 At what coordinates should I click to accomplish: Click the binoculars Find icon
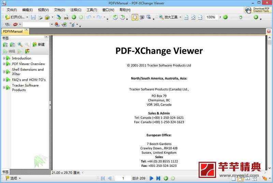coord(8,24)
